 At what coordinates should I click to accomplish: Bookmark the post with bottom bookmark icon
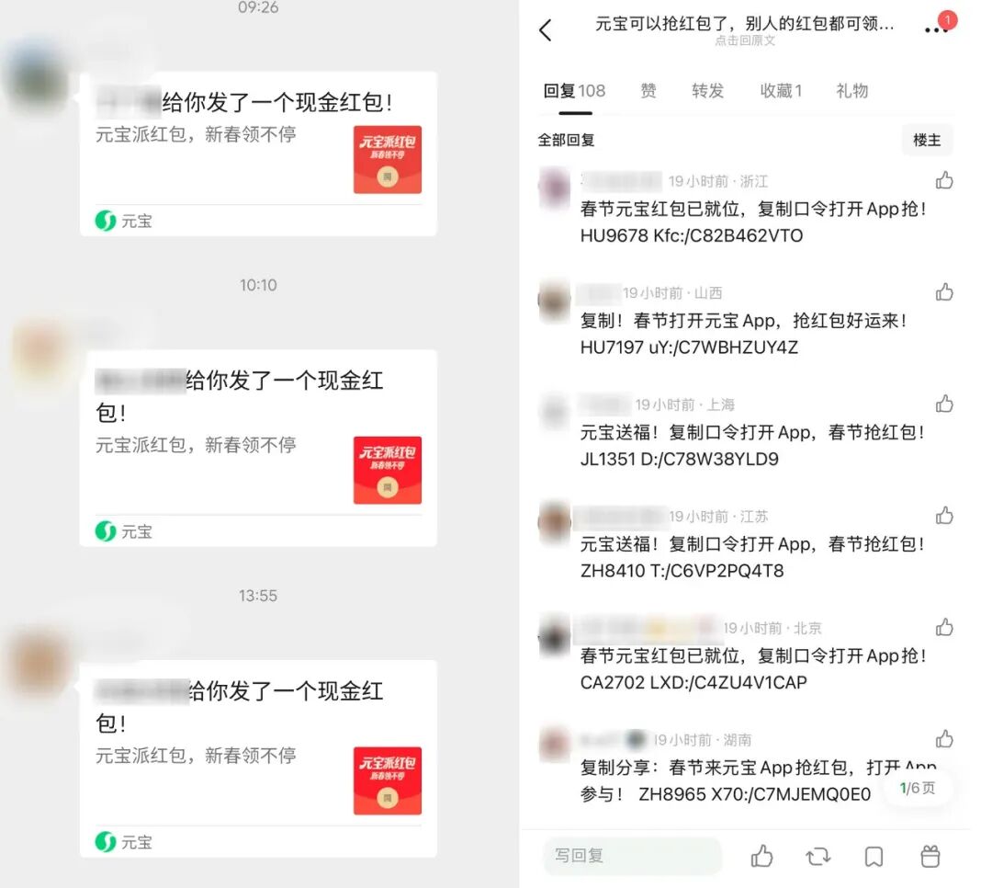(874, 857)
